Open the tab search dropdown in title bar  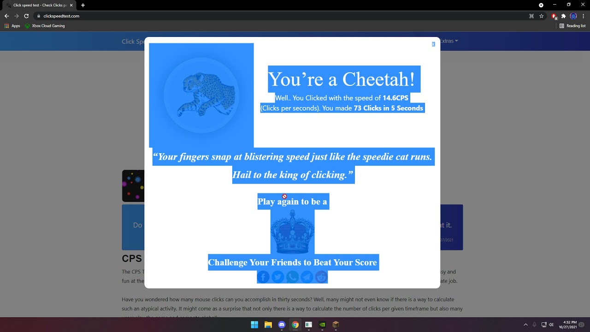pyautogui.click(x=541, y=5)
